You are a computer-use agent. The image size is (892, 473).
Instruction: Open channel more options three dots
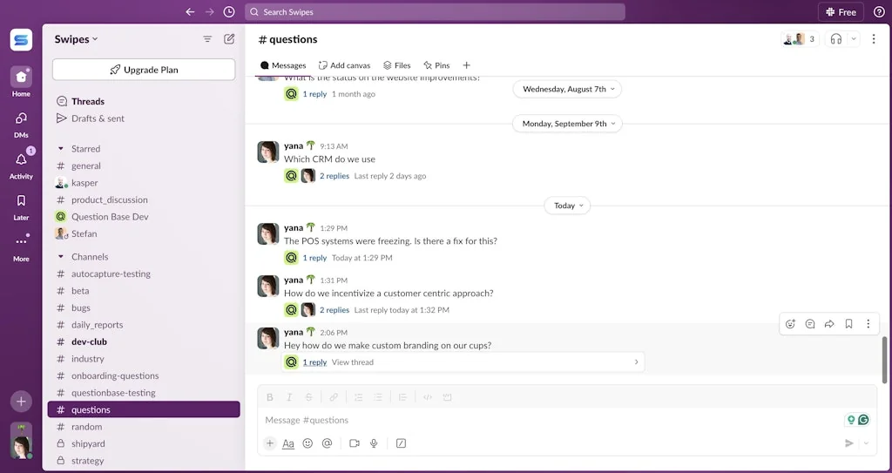874,39
